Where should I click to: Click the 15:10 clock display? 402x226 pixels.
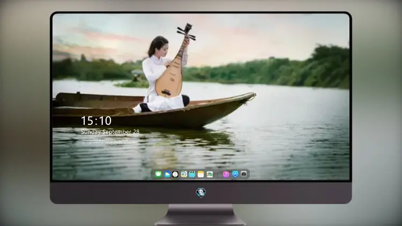tap(96, 120)
